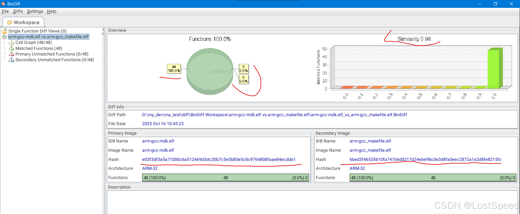The image size is (520, 214).
Task: Click Secondary Architecture ARM-32 value
Action: (x=357, y=168)
